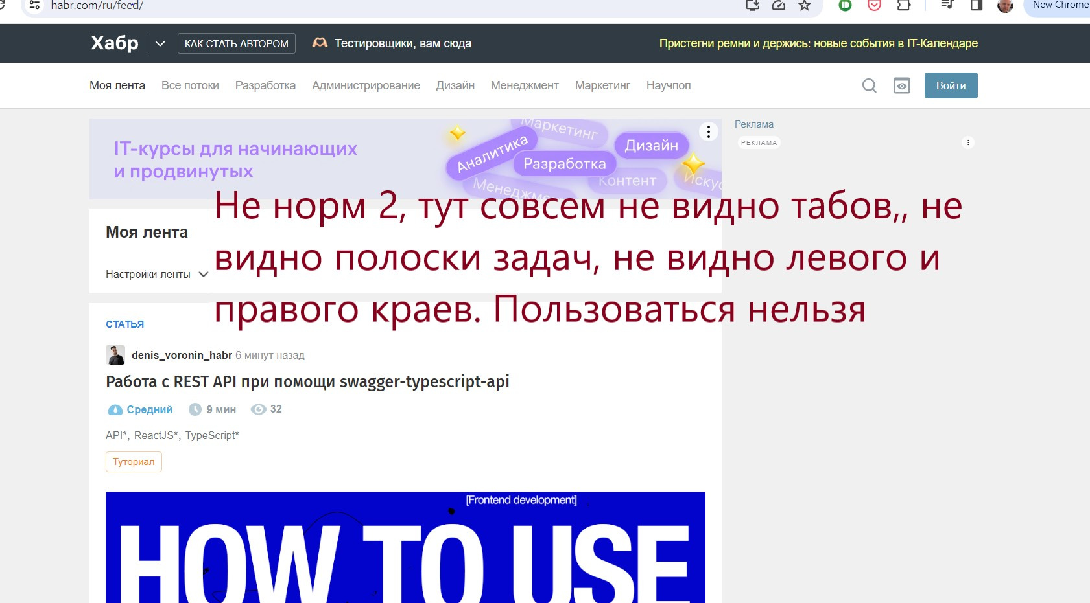Go to the Хабр home logo
This screenshot has width=1090, height=603.
(x=114, y=43)
